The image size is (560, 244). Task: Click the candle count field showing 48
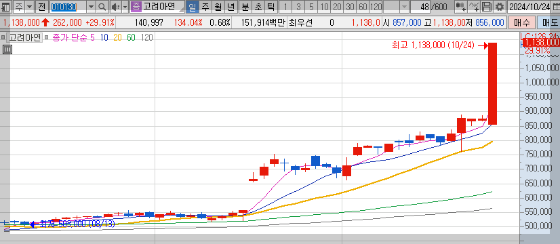click(420, 6)
